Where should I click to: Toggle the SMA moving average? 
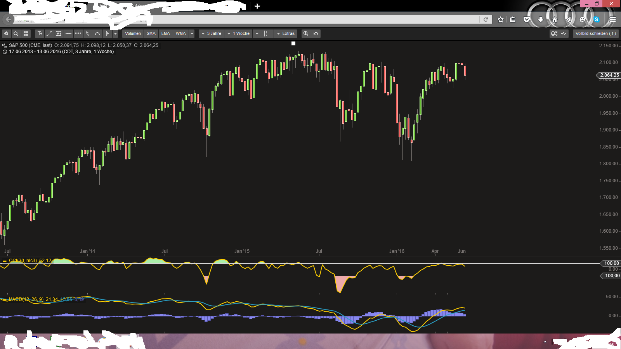pos(151,34)
